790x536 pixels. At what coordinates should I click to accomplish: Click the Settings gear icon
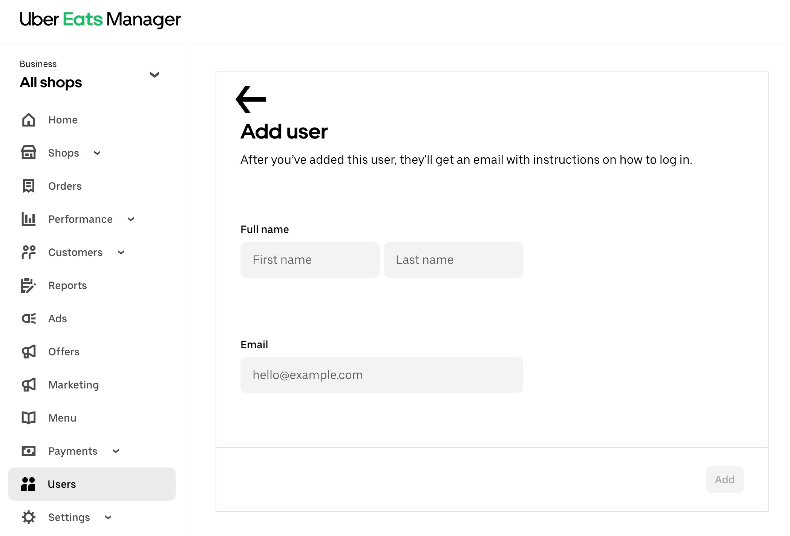click(x=29, y=517)
